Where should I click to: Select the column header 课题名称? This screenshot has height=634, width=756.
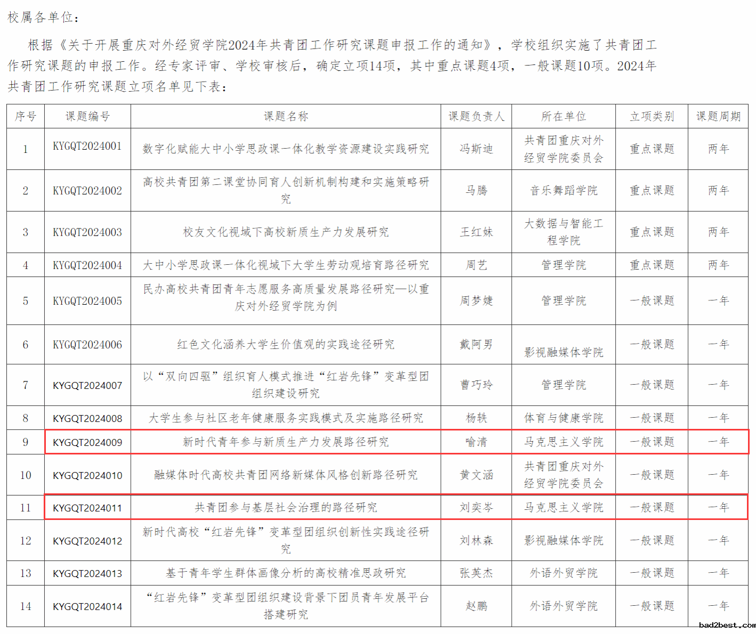tap(286, 116)
